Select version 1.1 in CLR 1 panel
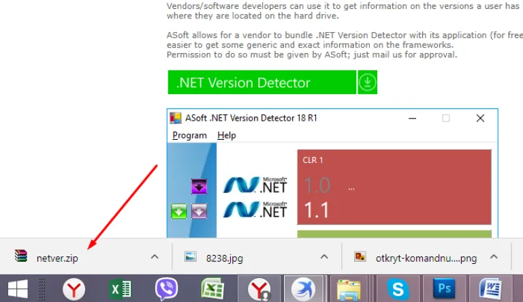The image size is (523, 302). [x=316, y=210]
